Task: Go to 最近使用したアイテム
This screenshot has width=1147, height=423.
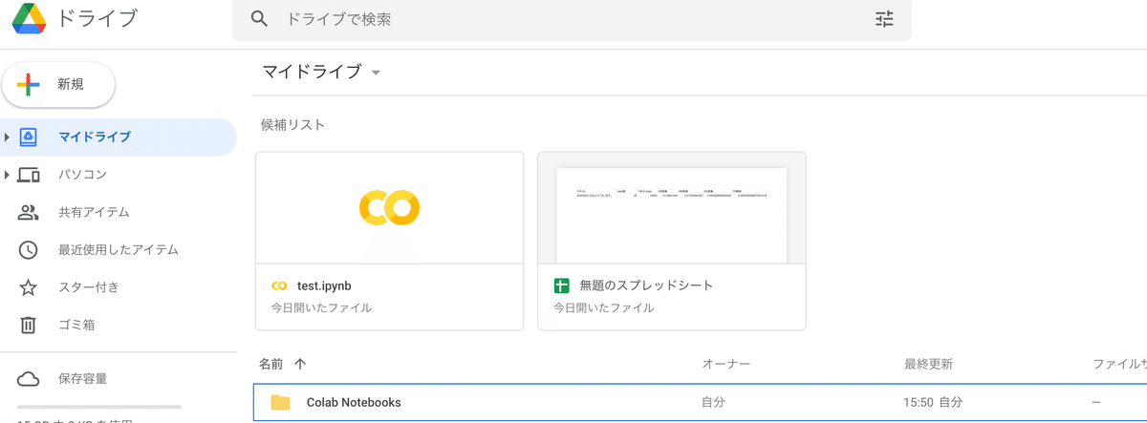Action: pos(118,250)
